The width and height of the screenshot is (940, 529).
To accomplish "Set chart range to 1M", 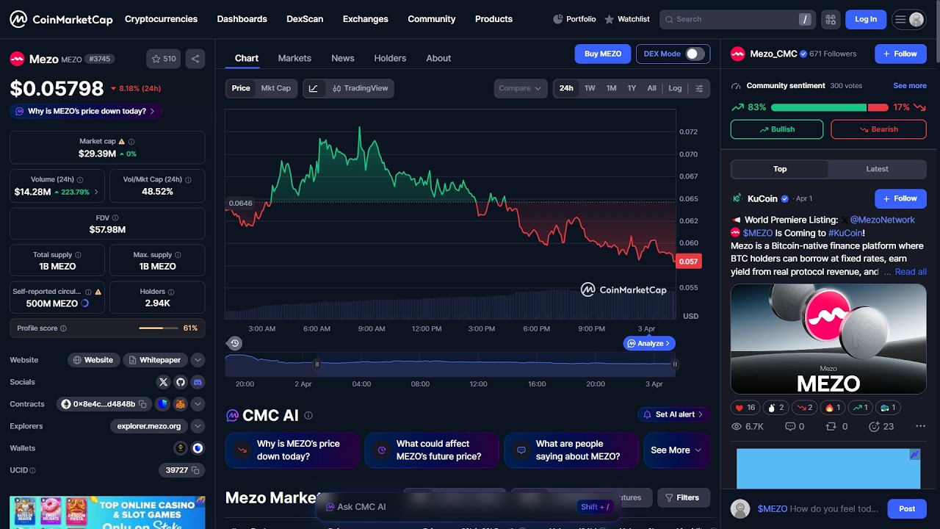I will tap(611, 88).
